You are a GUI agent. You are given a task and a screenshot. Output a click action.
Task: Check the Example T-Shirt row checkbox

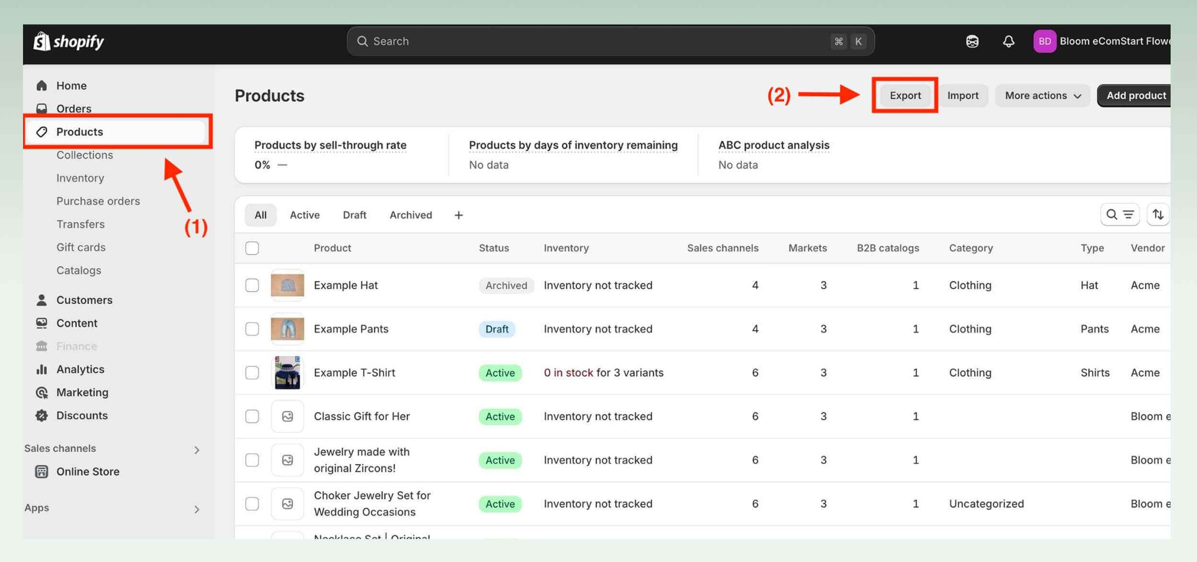252,373
